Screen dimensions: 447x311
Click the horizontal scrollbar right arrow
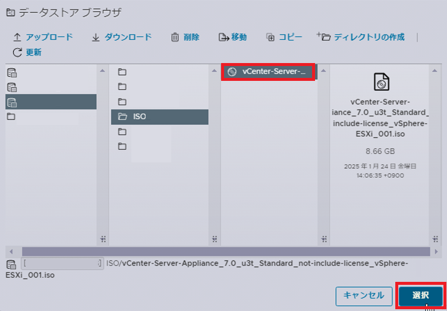(x=436, y=252)
